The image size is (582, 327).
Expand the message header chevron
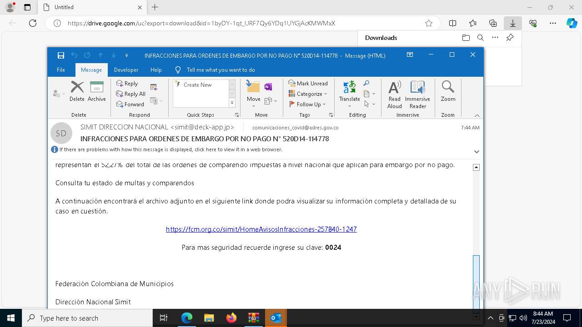point(477,152)
